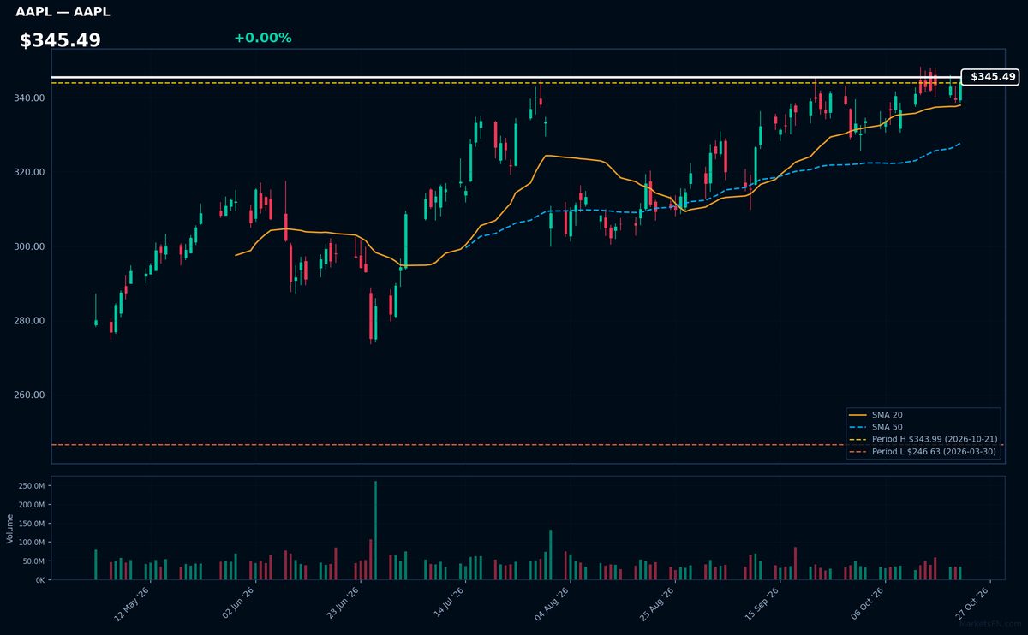Click the 04 Aug '26 date label
Viewport: 1028px width, 635px height.
pos(553,603)
